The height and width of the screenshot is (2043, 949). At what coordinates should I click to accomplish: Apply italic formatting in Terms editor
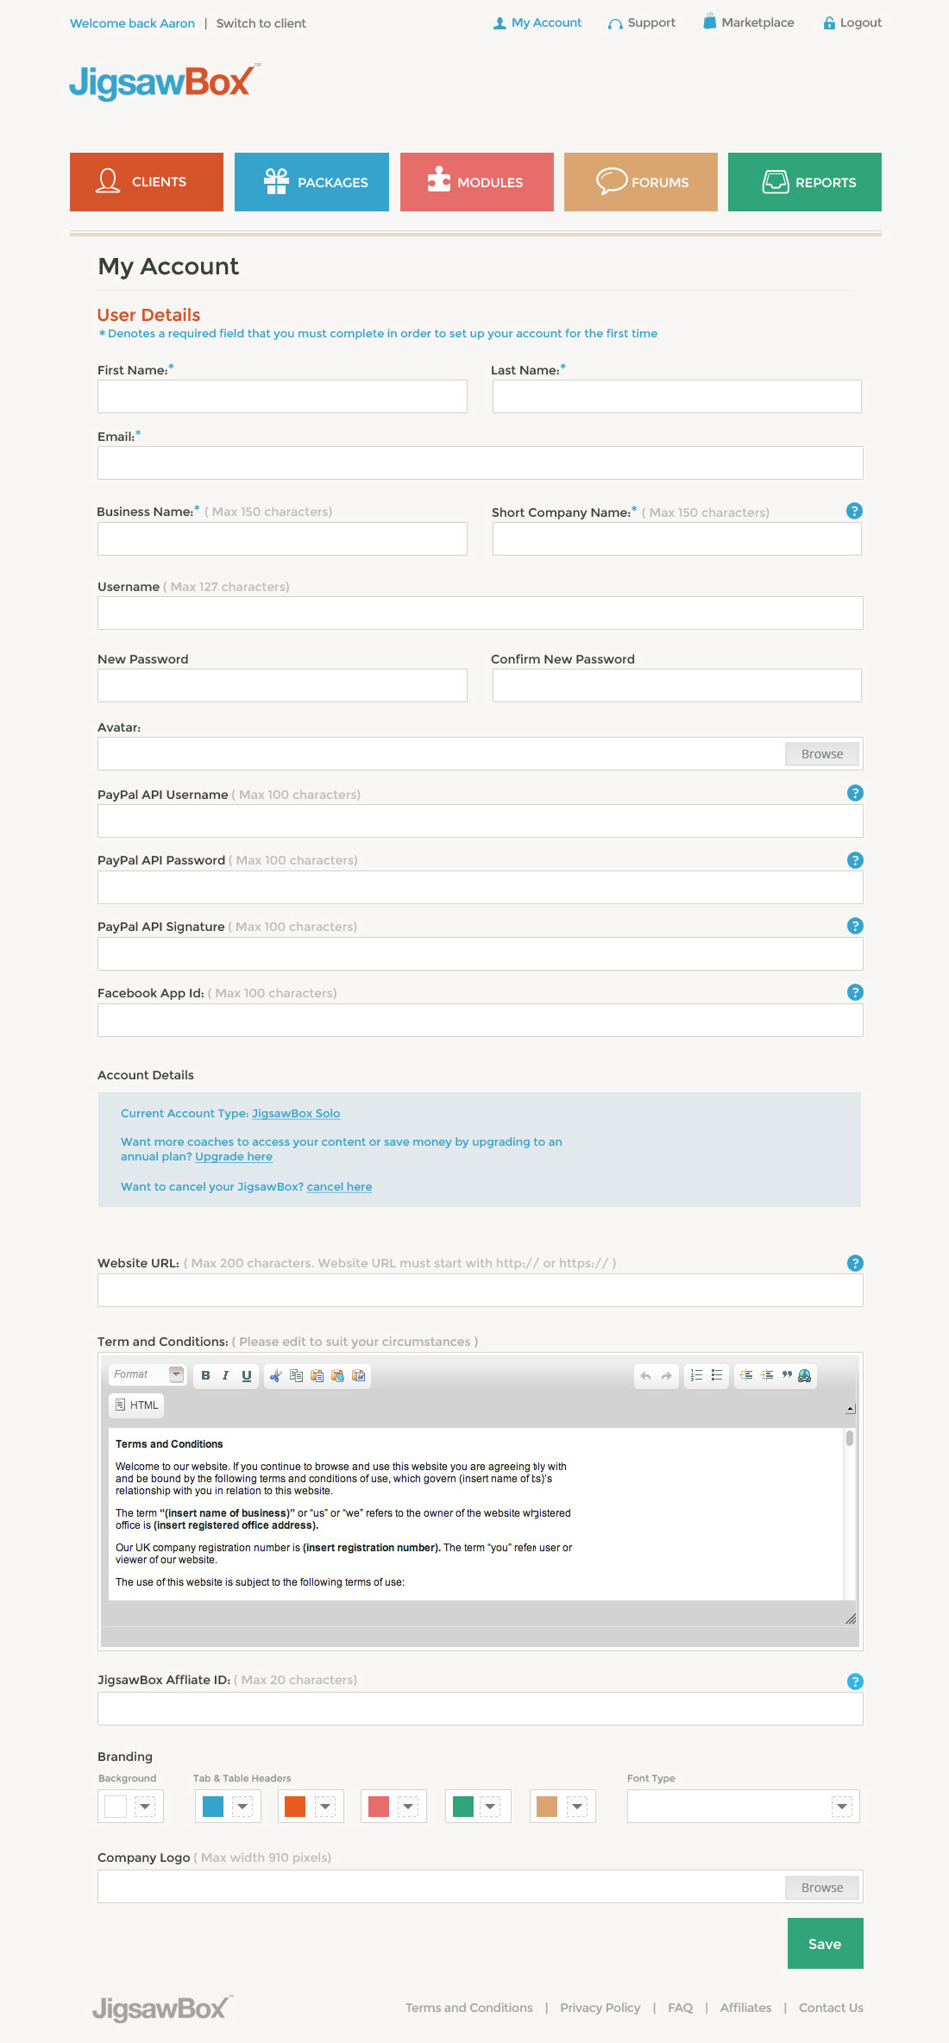[225, 1375]
